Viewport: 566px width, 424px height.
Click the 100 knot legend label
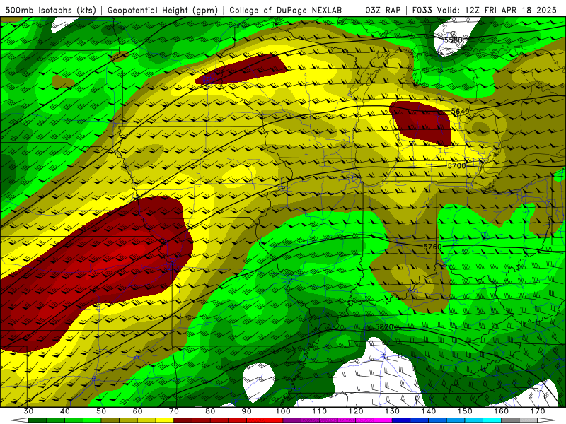click(283, 411)
